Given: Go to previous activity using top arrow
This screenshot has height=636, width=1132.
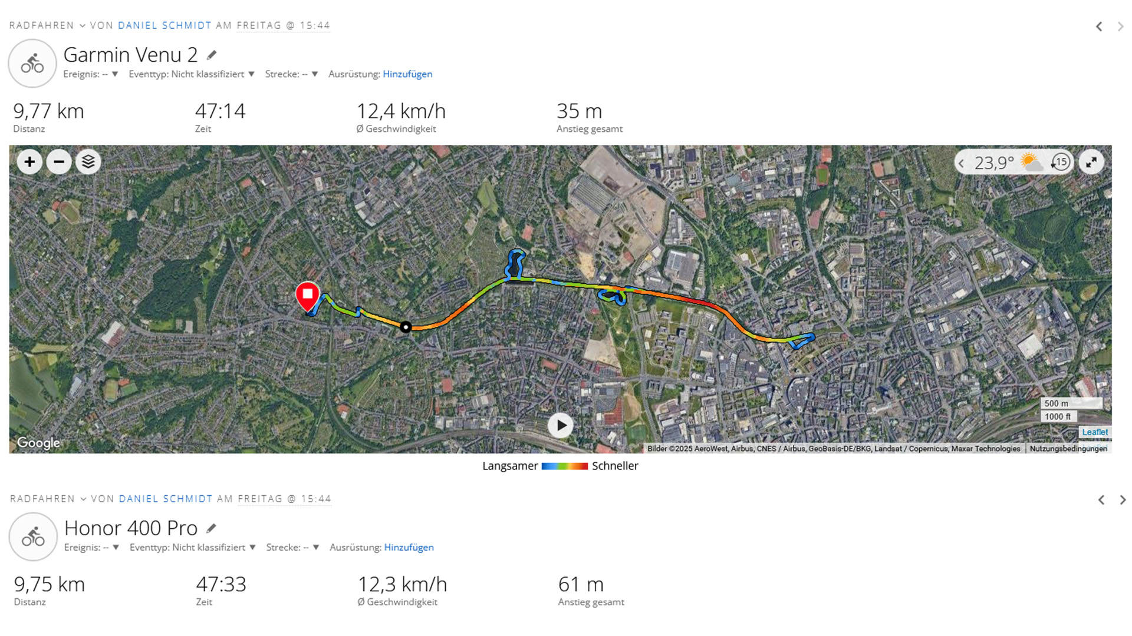Looking at the screenshot, I should (1099, 26).
